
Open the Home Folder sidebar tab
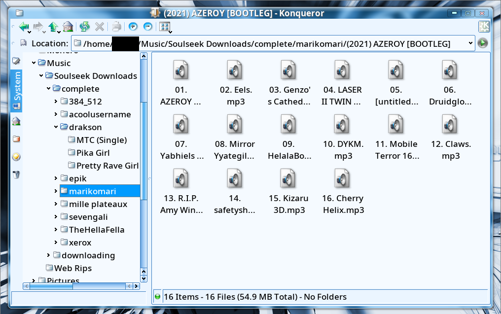click(16, 121)
